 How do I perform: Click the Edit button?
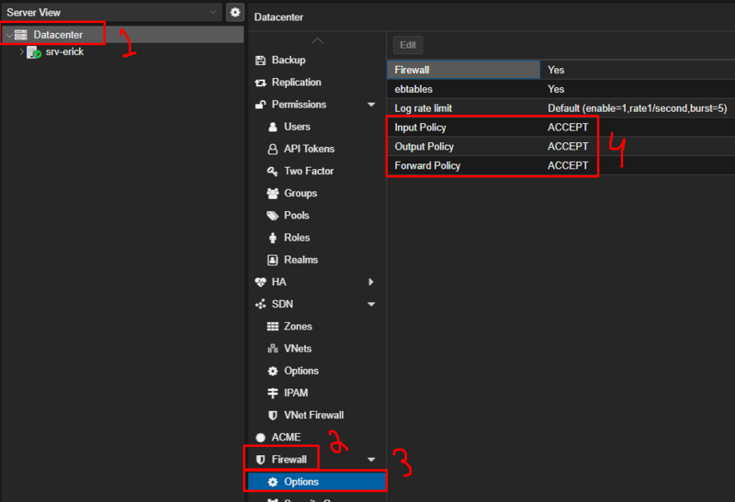click(408, 45)
